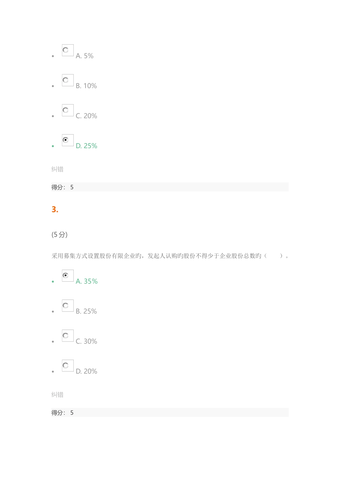The height and width of the screenshot is (481, 340).
Task: Click the selected radio button for D. 25%
Action: click(x=65, y=140)
